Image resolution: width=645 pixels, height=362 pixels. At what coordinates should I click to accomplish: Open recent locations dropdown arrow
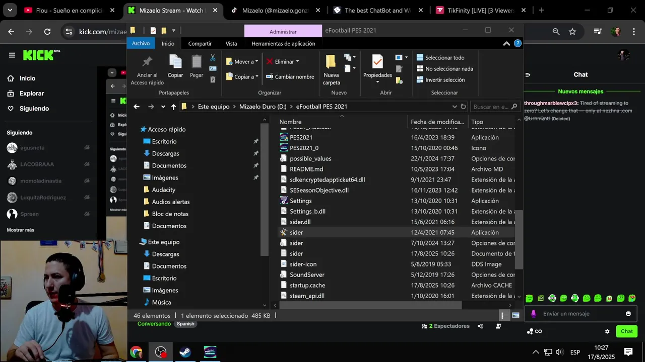tap(163, 107)
